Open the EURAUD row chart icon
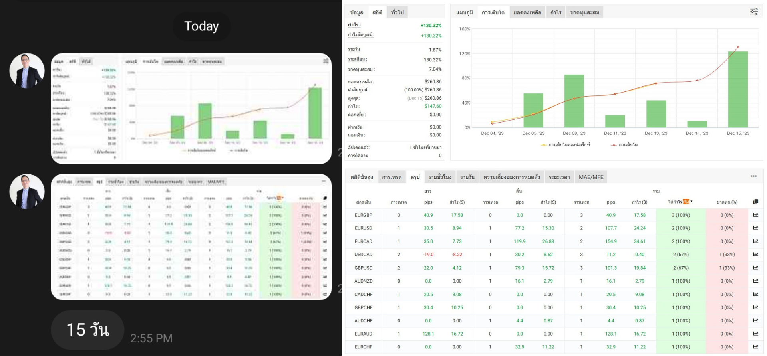 [x=755, y=334]
